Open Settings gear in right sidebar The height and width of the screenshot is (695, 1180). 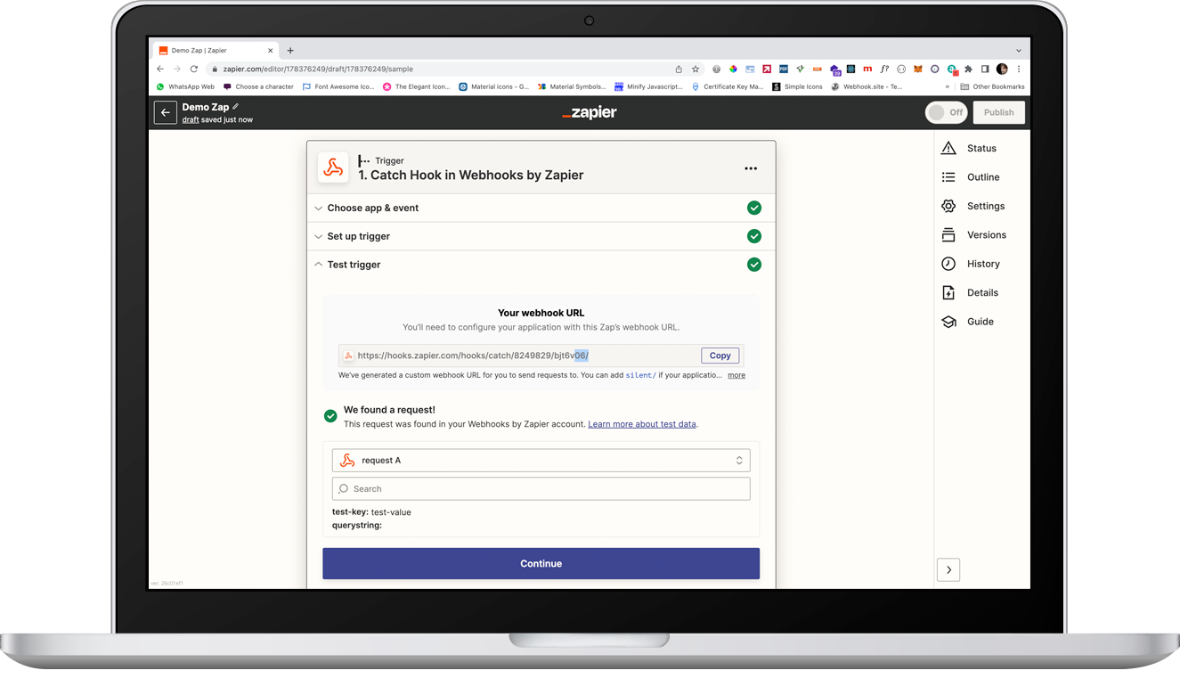coord(948,206)
